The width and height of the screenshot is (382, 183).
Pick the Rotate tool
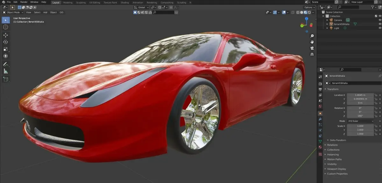6,42
